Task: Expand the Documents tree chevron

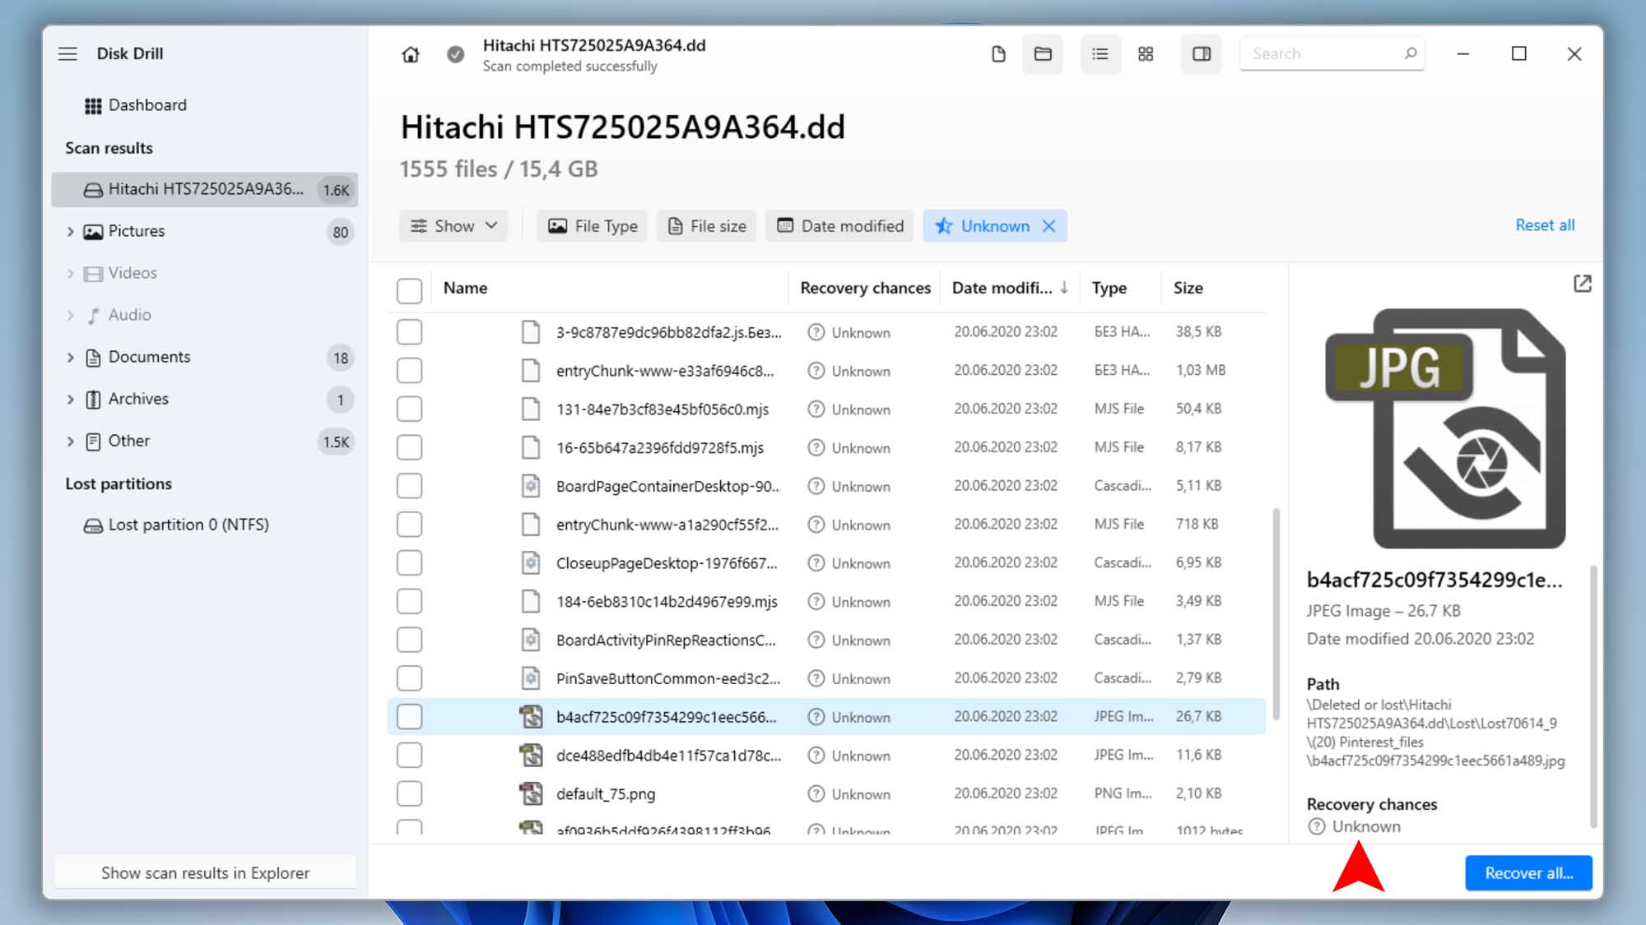Action: [x=70, y=358]
